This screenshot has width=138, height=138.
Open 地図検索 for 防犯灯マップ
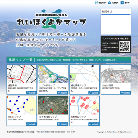pos(31,124)
